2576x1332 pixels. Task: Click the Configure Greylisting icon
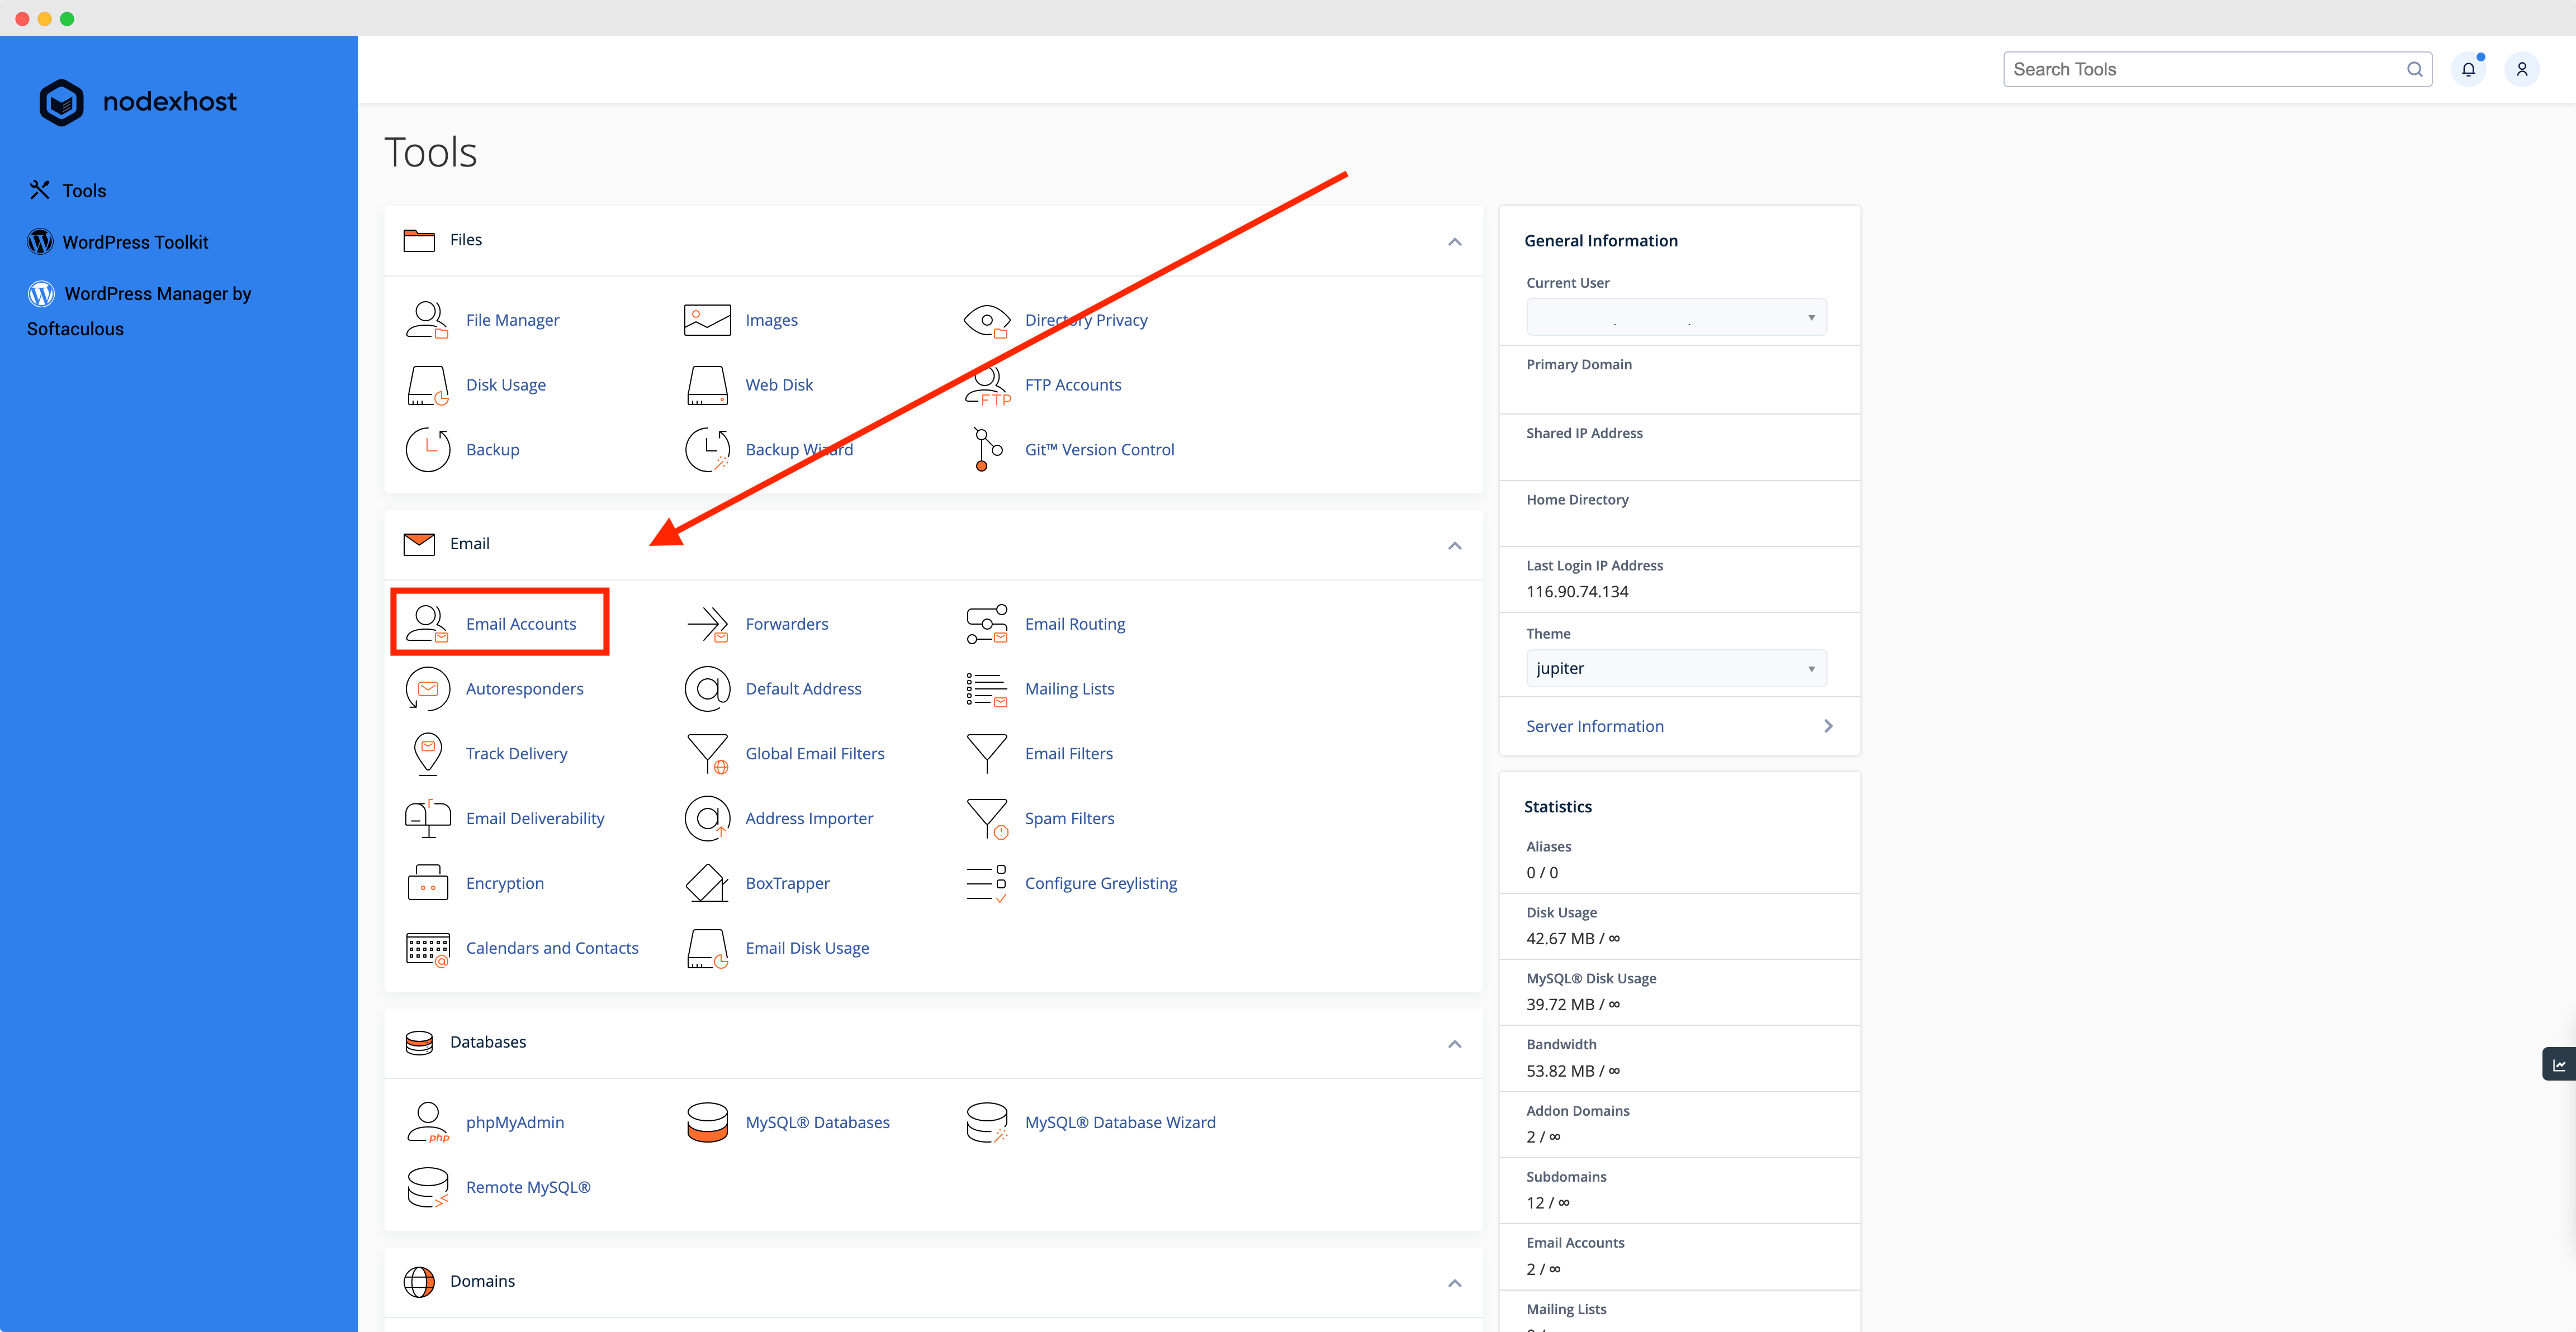pyautogui.click(x=987, y=883)
